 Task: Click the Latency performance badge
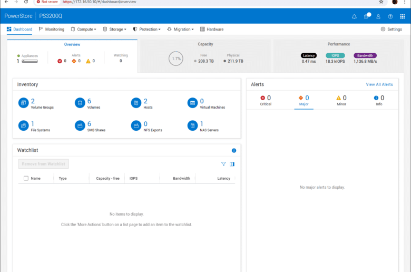[308, 55]
